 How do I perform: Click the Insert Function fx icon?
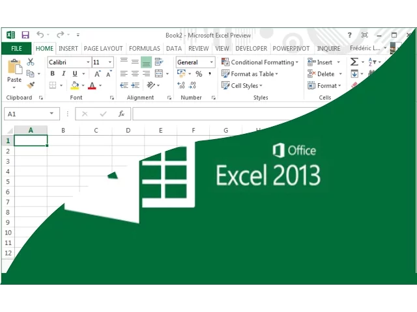(x=122, y=114)
